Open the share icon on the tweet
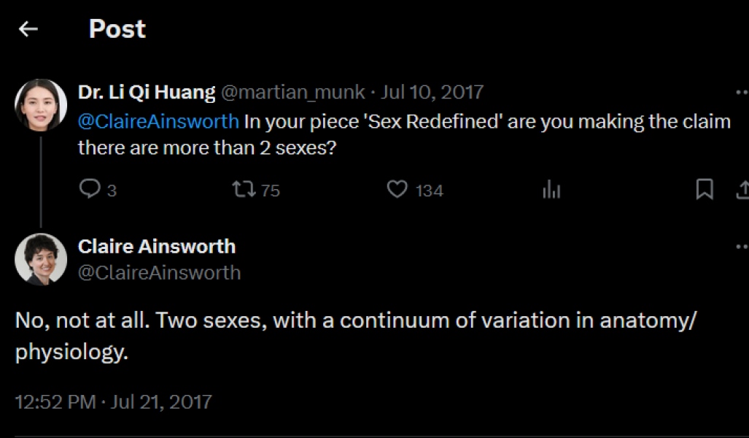 pos(744,189)
